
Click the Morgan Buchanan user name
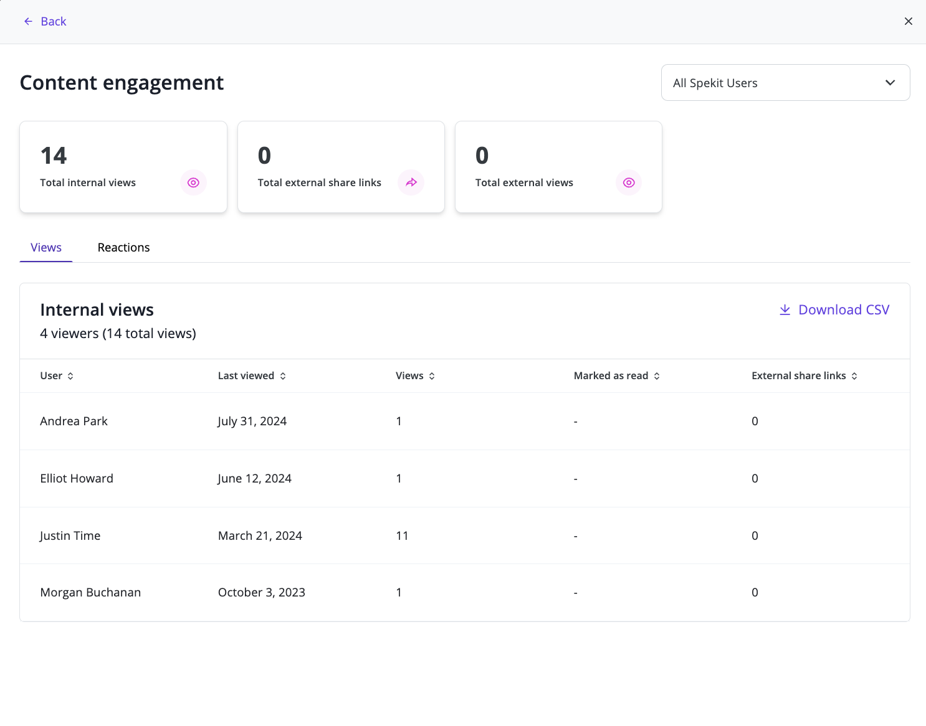[x=90, y=593]
